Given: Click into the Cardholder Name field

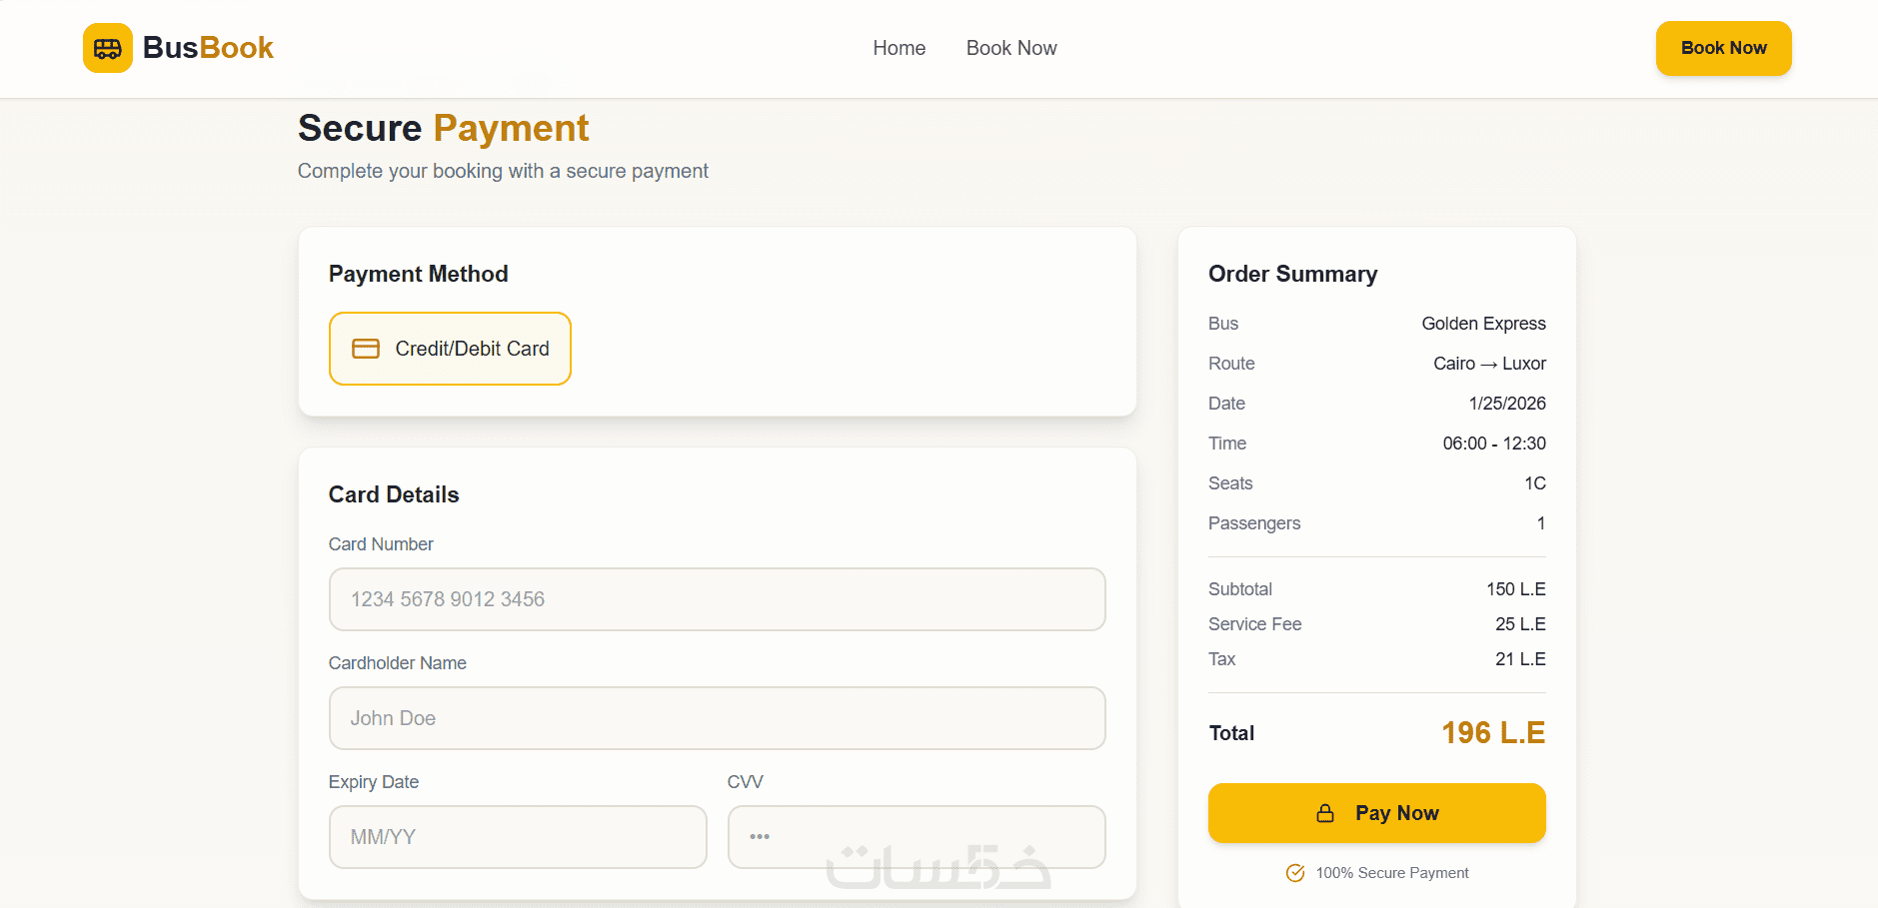Looking at the screenshot, I should coord(717,718).
